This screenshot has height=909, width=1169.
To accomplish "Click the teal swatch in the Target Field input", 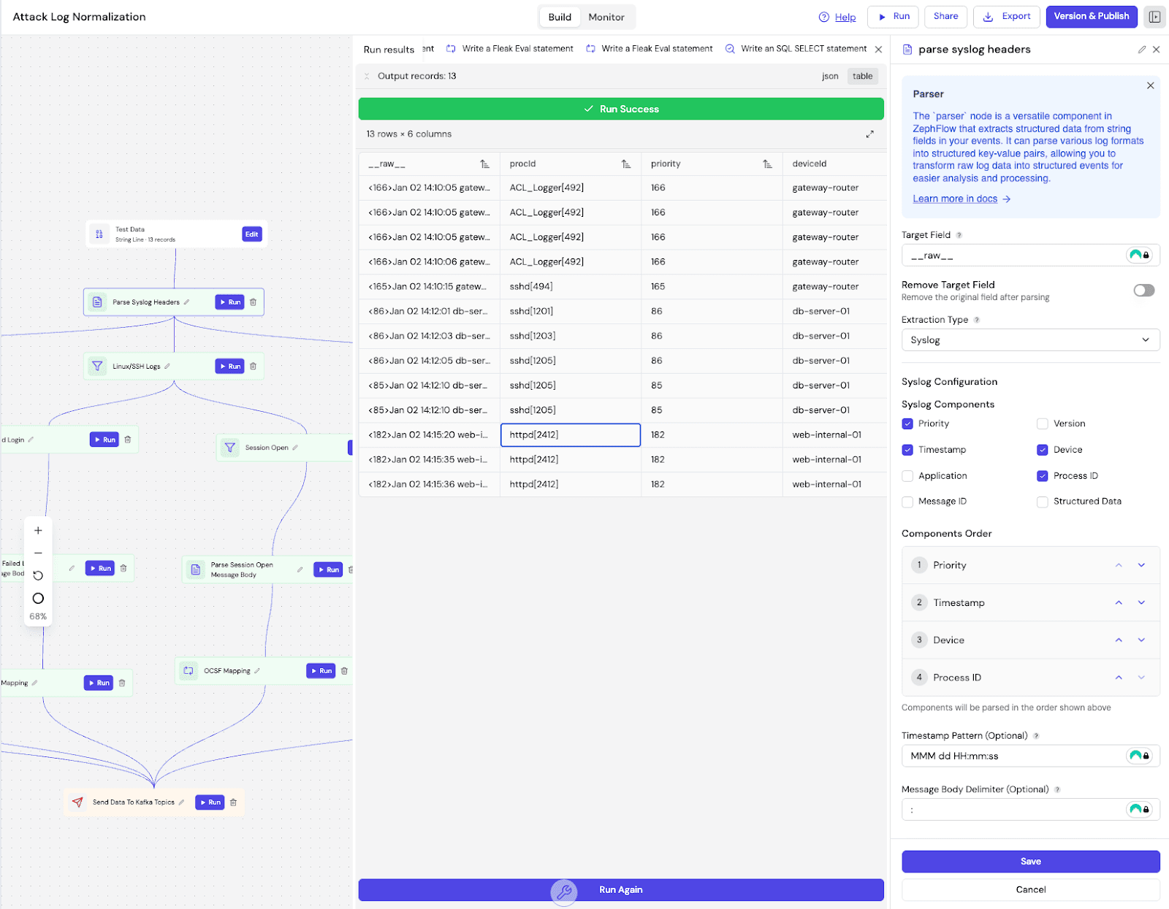I will tap(1135, 255).
